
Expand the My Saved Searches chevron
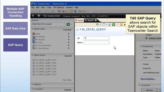(x=69, y=45)
